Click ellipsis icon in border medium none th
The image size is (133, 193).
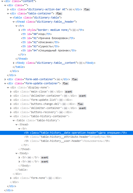(74, 30)
